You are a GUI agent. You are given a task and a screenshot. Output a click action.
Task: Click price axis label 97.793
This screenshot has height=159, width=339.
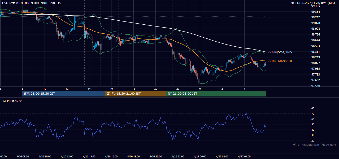pyautogui.click(x=315, y=74)
